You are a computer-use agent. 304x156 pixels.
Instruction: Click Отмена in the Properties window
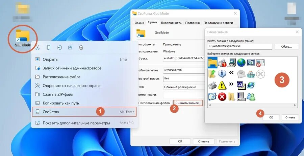[x=204, y=141]
